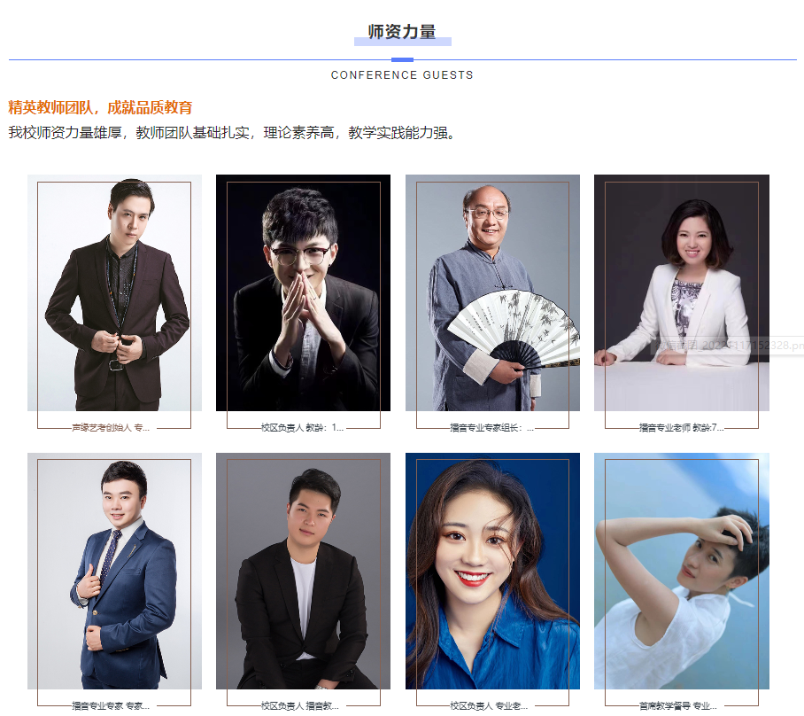Screen dimensions: 804x716
Task: Open the 播音专业专家组长 caption link
Action: click(x=491, y=427)
